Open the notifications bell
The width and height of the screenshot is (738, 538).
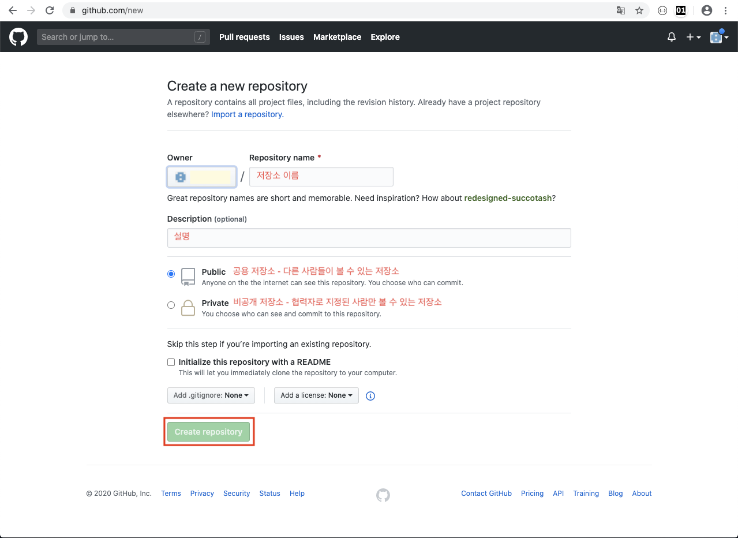[x=672, y=37]
